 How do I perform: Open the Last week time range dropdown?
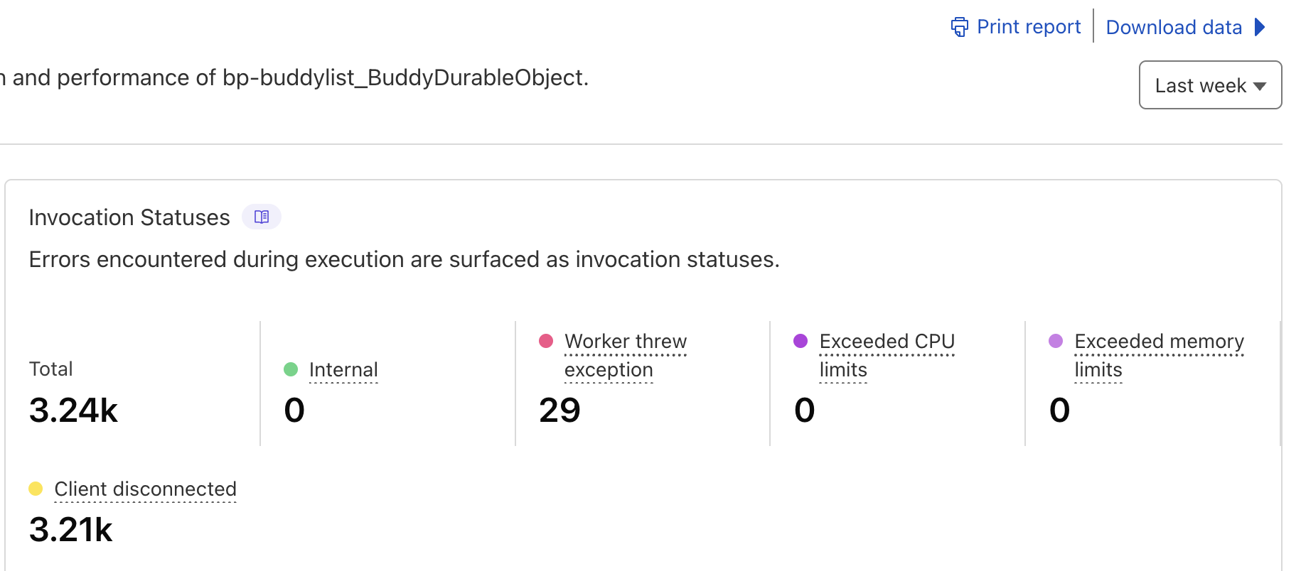point(1210,85)
